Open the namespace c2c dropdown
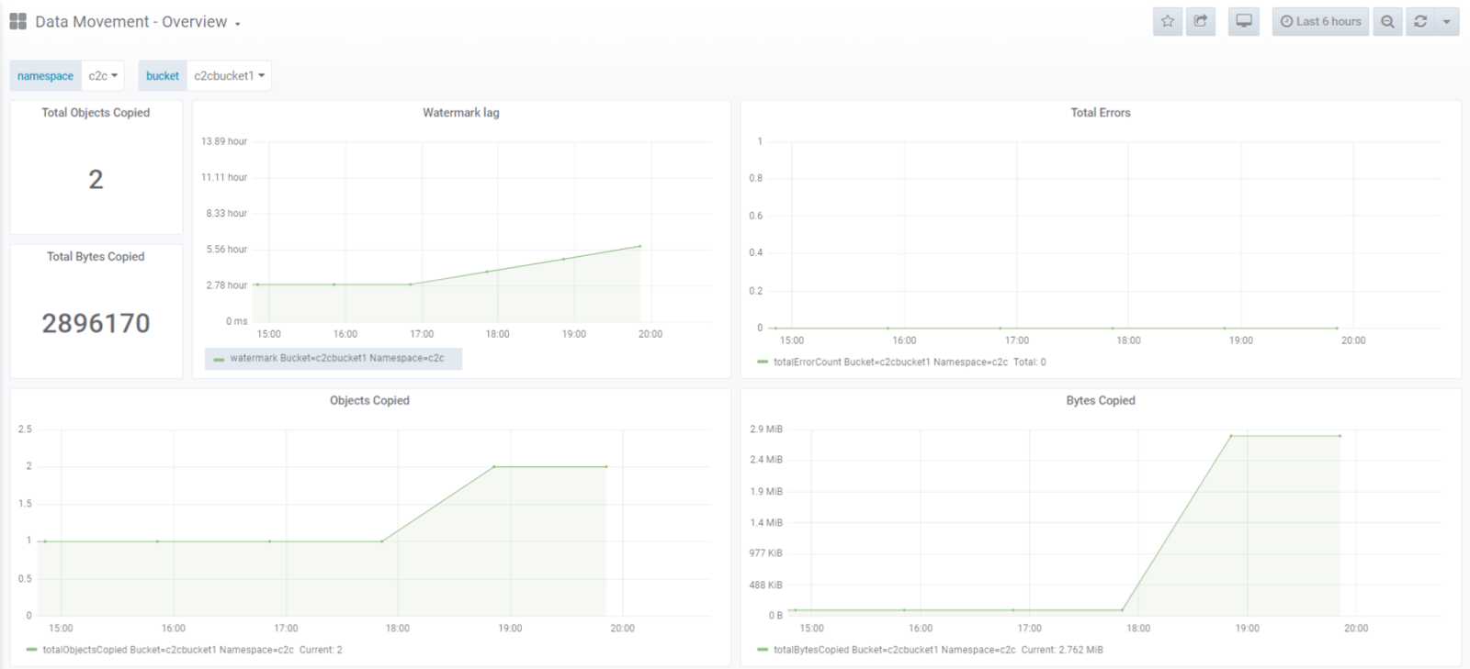 click(x=103, y=76)
